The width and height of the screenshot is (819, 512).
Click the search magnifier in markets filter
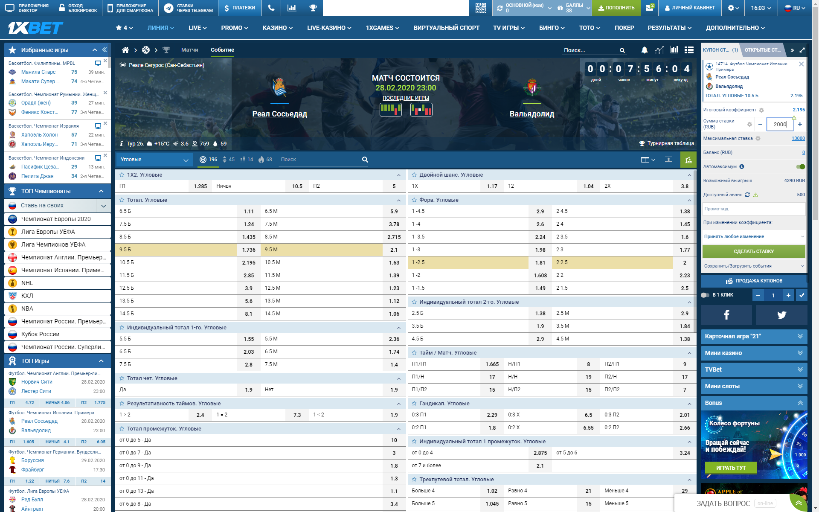point(365,160)
